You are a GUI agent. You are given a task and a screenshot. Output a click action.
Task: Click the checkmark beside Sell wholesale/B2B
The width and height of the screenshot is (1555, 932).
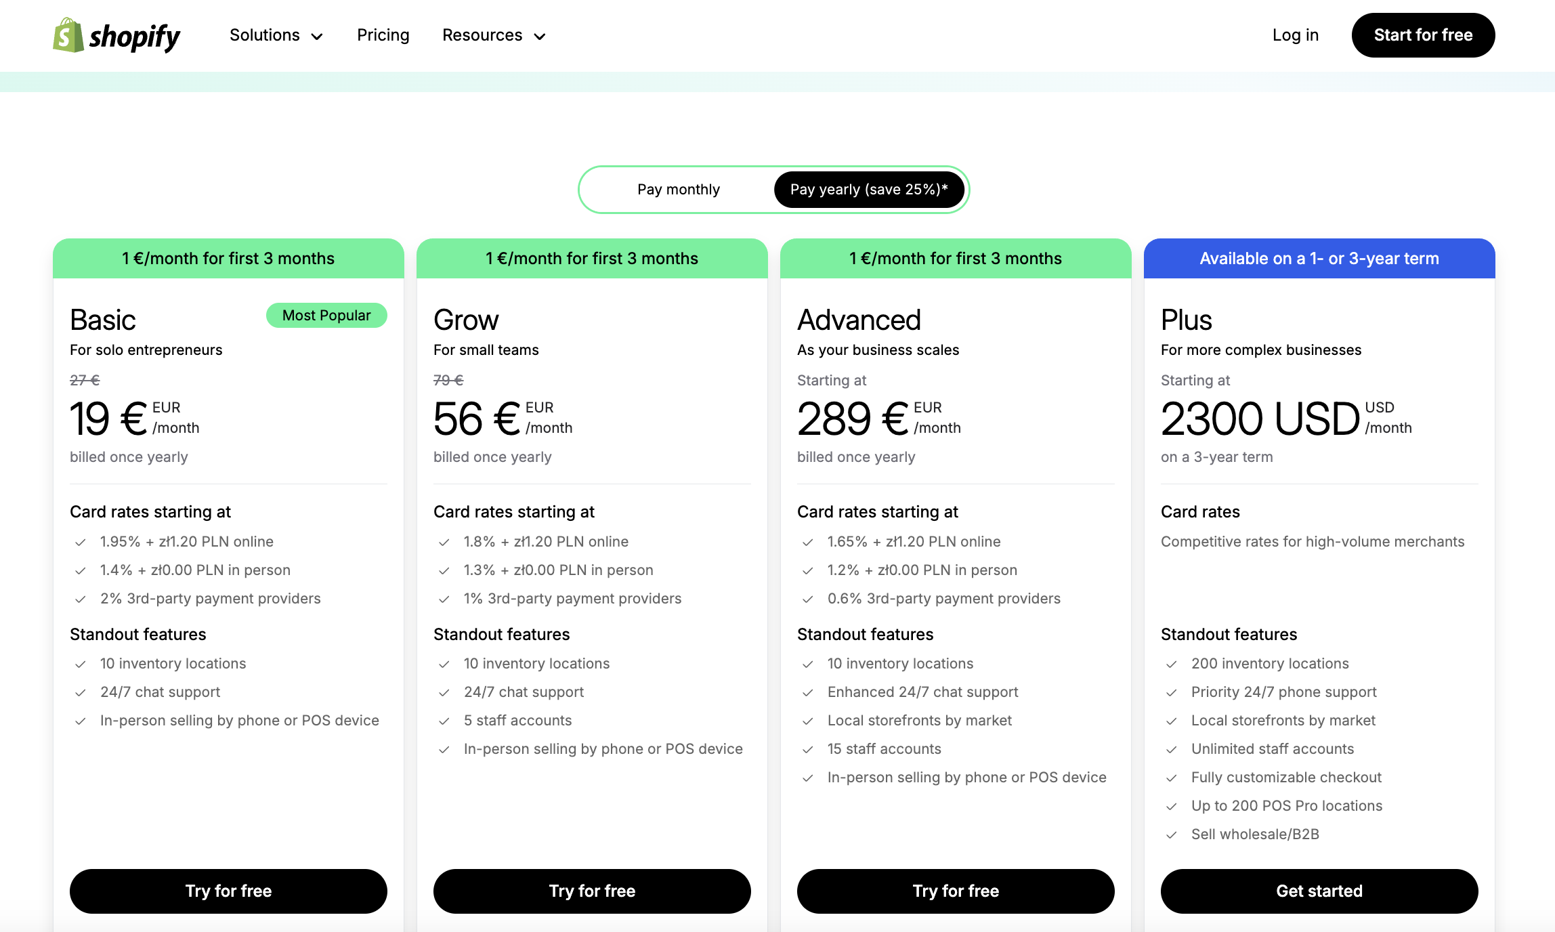click(x=1172, y=835)
